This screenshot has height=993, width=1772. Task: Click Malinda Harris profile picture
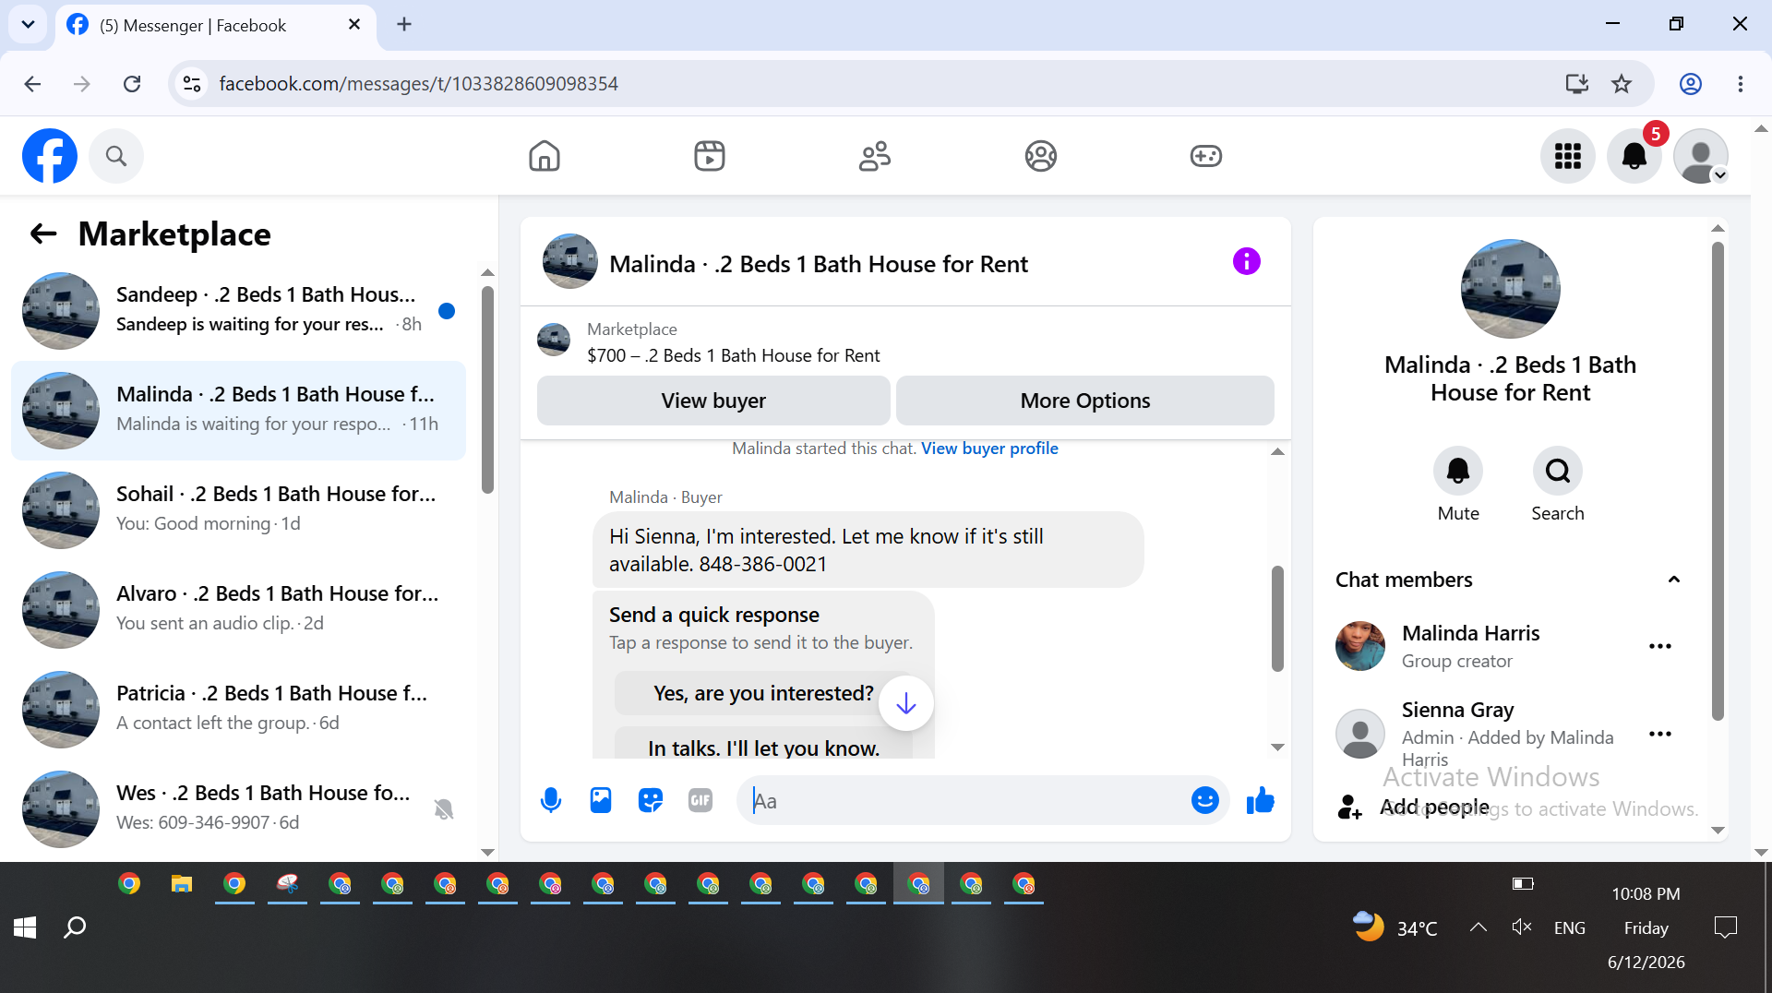tap(1360, 646)
